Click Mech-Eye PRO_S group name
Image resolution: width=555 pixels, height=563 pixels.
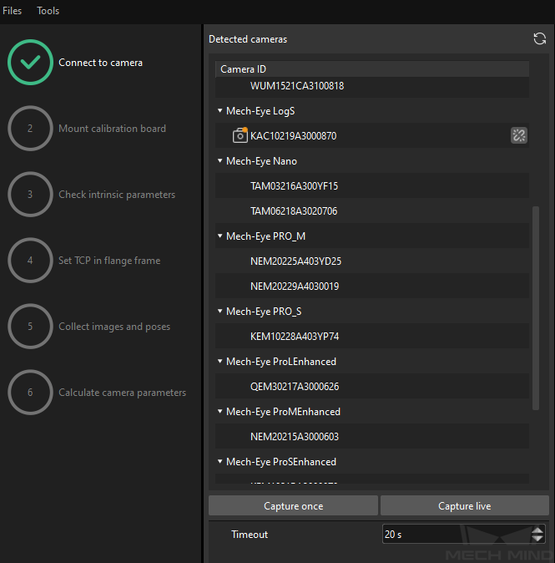pos(264,312)
